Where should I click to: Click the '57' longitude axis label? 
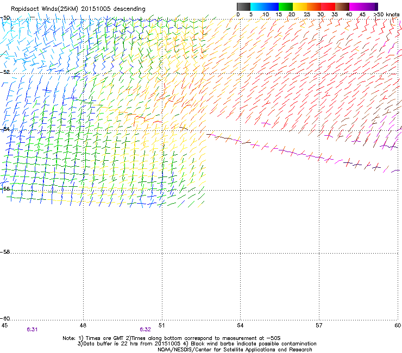pos(319,325)
